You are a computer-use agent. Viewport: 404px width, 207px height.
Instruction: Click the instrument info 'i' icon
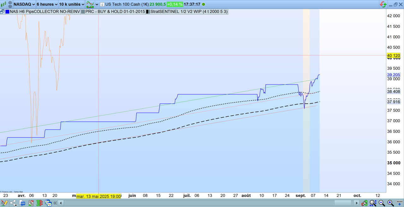pyautogui.click(x=102, y=4)
